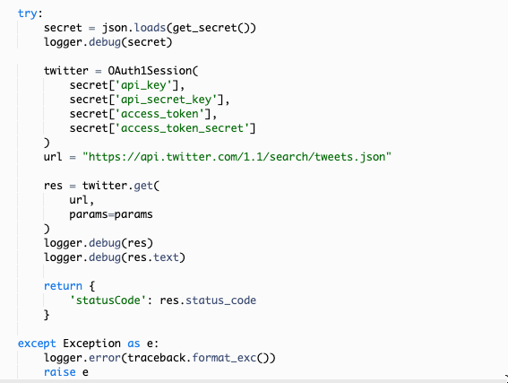Viewport: 508px width, 383px height.
Task: Click the raise keyword
Action: (x=60, y=372)
